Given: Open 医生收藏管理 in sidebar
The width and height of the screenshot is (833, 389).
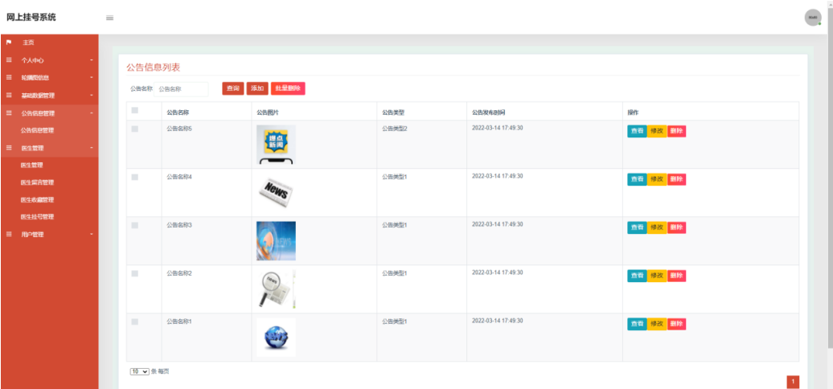Looking at the screenshot, I should point(37,200).
